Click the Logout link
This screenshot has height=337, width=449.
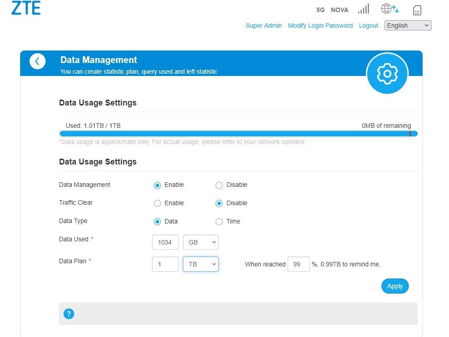(369, 25)
